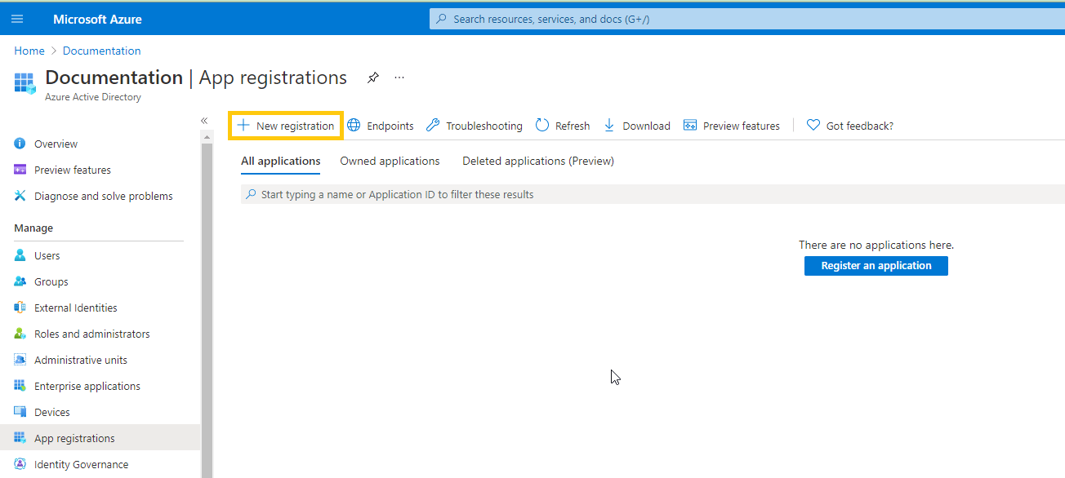Click the Microsoft Azure title link
Viewport: 1065px width, 478px height.
click(x=97, y=19)
